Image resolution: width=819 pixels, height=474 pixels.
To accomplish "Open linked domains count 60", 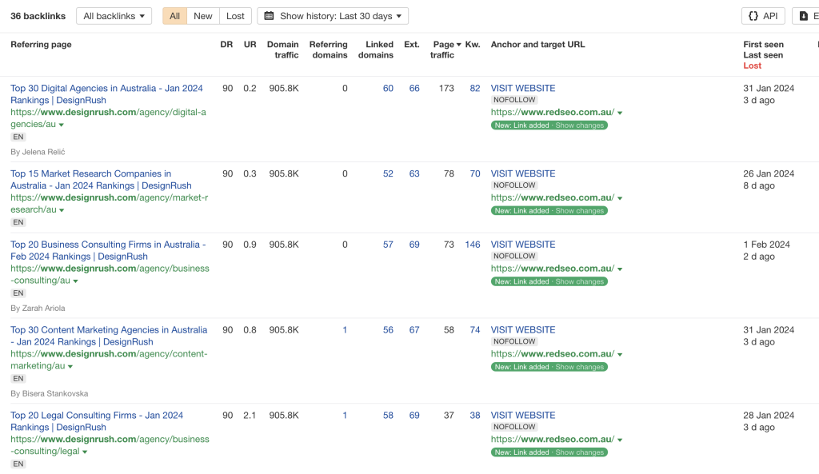I will [x=388, y=89].
